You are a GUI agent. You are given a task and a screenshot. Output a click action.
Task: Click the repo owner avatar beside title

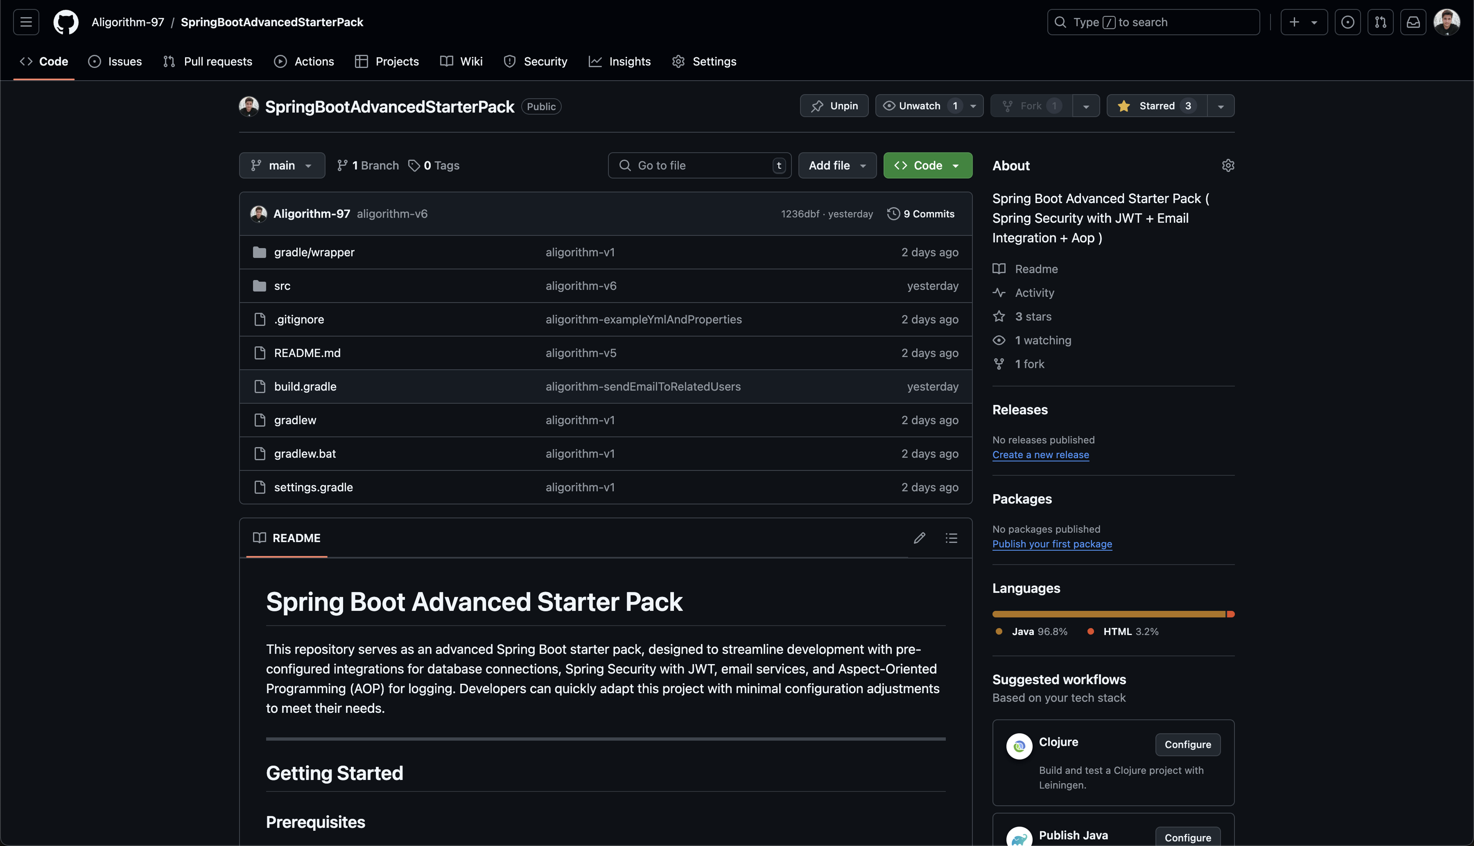(x=249, y=106)
